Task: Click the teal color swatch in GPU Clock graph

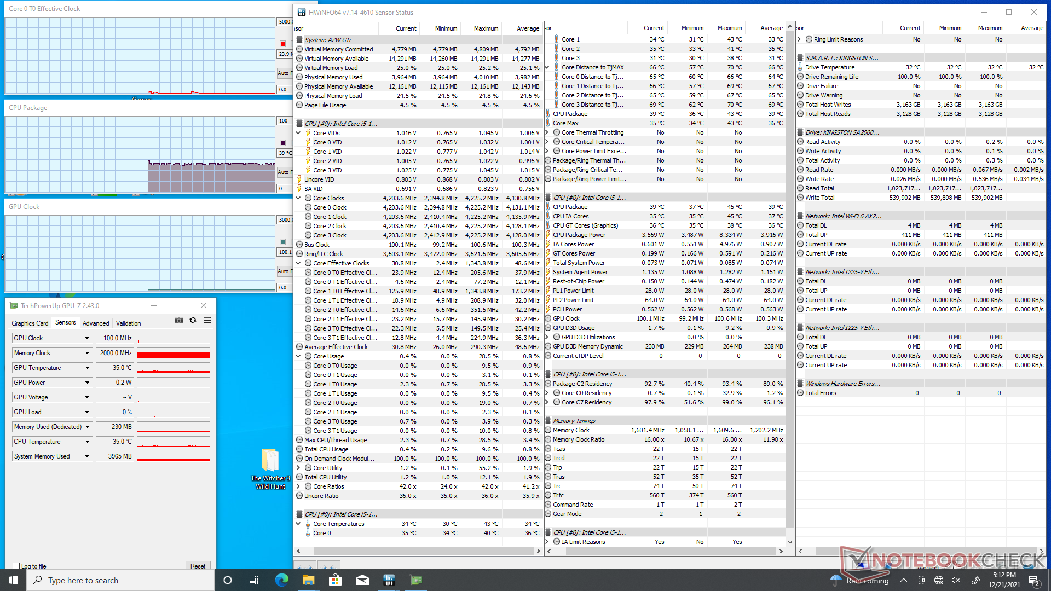Action: [x=283, y=242]
